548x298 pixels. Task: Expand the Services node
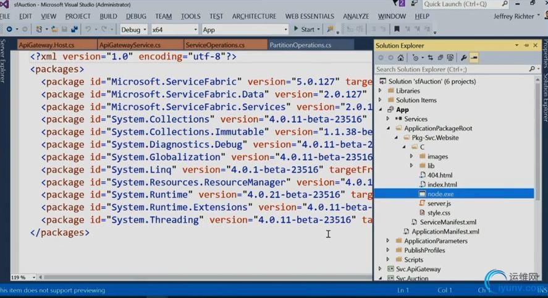pos(388,119)
